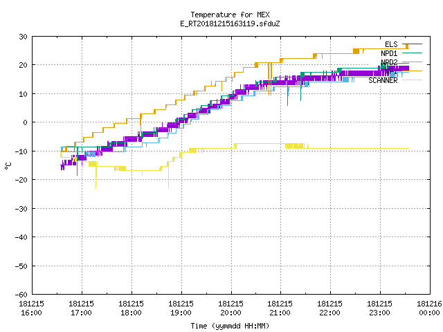The height and width of the screenshot is (332, 443).
Task: Click the purple ELS legend line sample
Action: point(412,44)
